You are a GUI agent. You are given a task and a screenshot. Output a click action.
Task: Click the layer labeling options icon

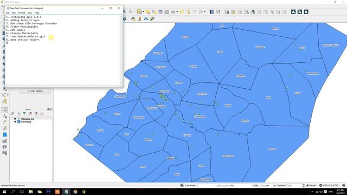(x=227, y=12)
